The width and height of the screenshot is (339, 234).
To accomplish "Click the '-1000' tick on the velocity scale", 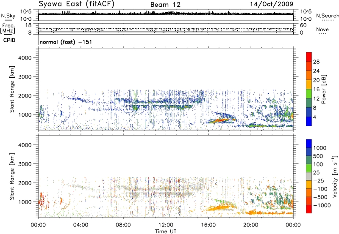I will [x=322, y=205].
